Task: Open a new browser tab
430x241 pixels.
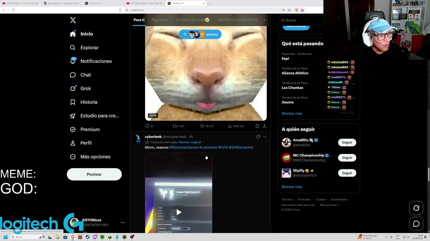Action: (210, 3)
